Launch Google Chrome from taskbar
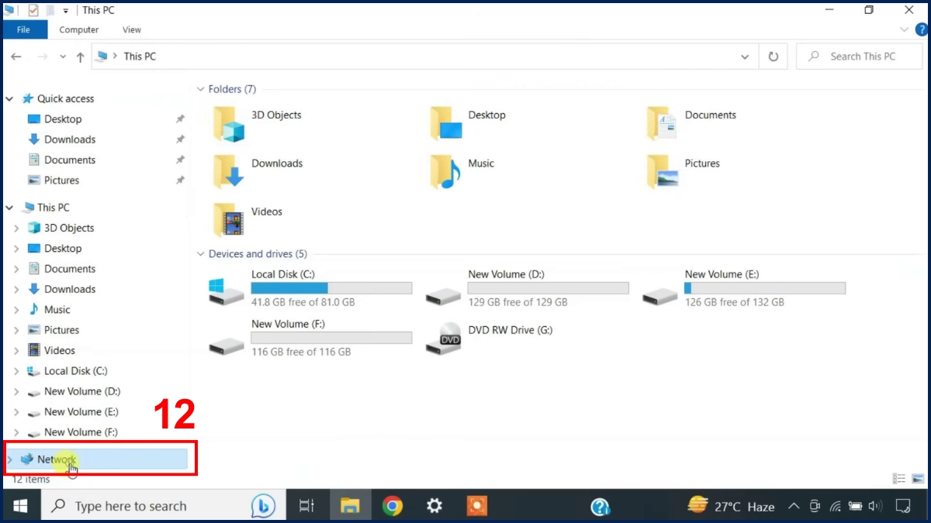The image size is (931, 523). [x=393, y=506]
